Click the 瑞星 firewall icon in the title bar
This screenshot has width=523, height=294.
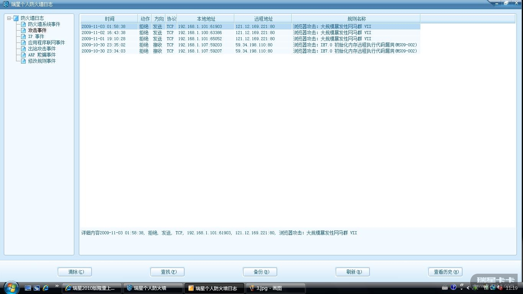click(x=6, y=4)
